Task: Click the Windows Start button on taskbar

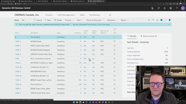Action: click(x=74, y=102)
